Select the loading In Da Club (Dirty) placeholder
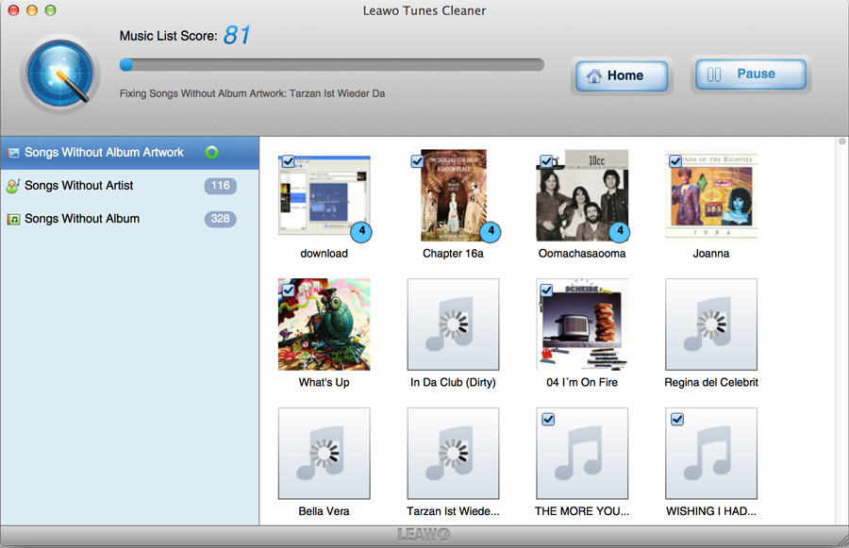This screenshot has height=548, width=849. click(453, 324)
